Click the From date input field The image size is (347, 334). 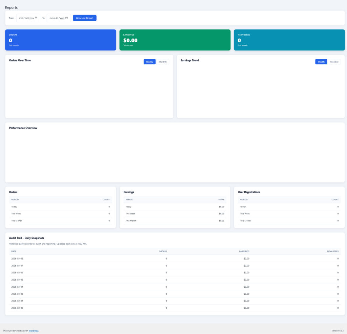(26, 18)
